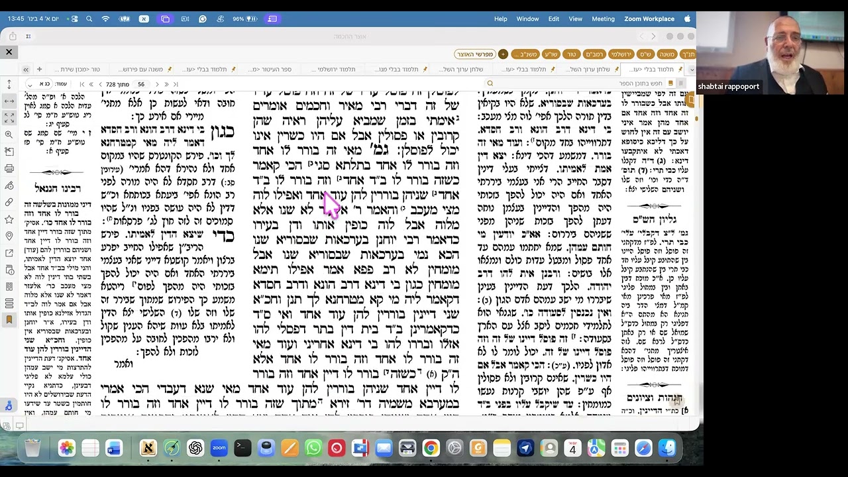Open Finder from the Dock

pos(667,449)
